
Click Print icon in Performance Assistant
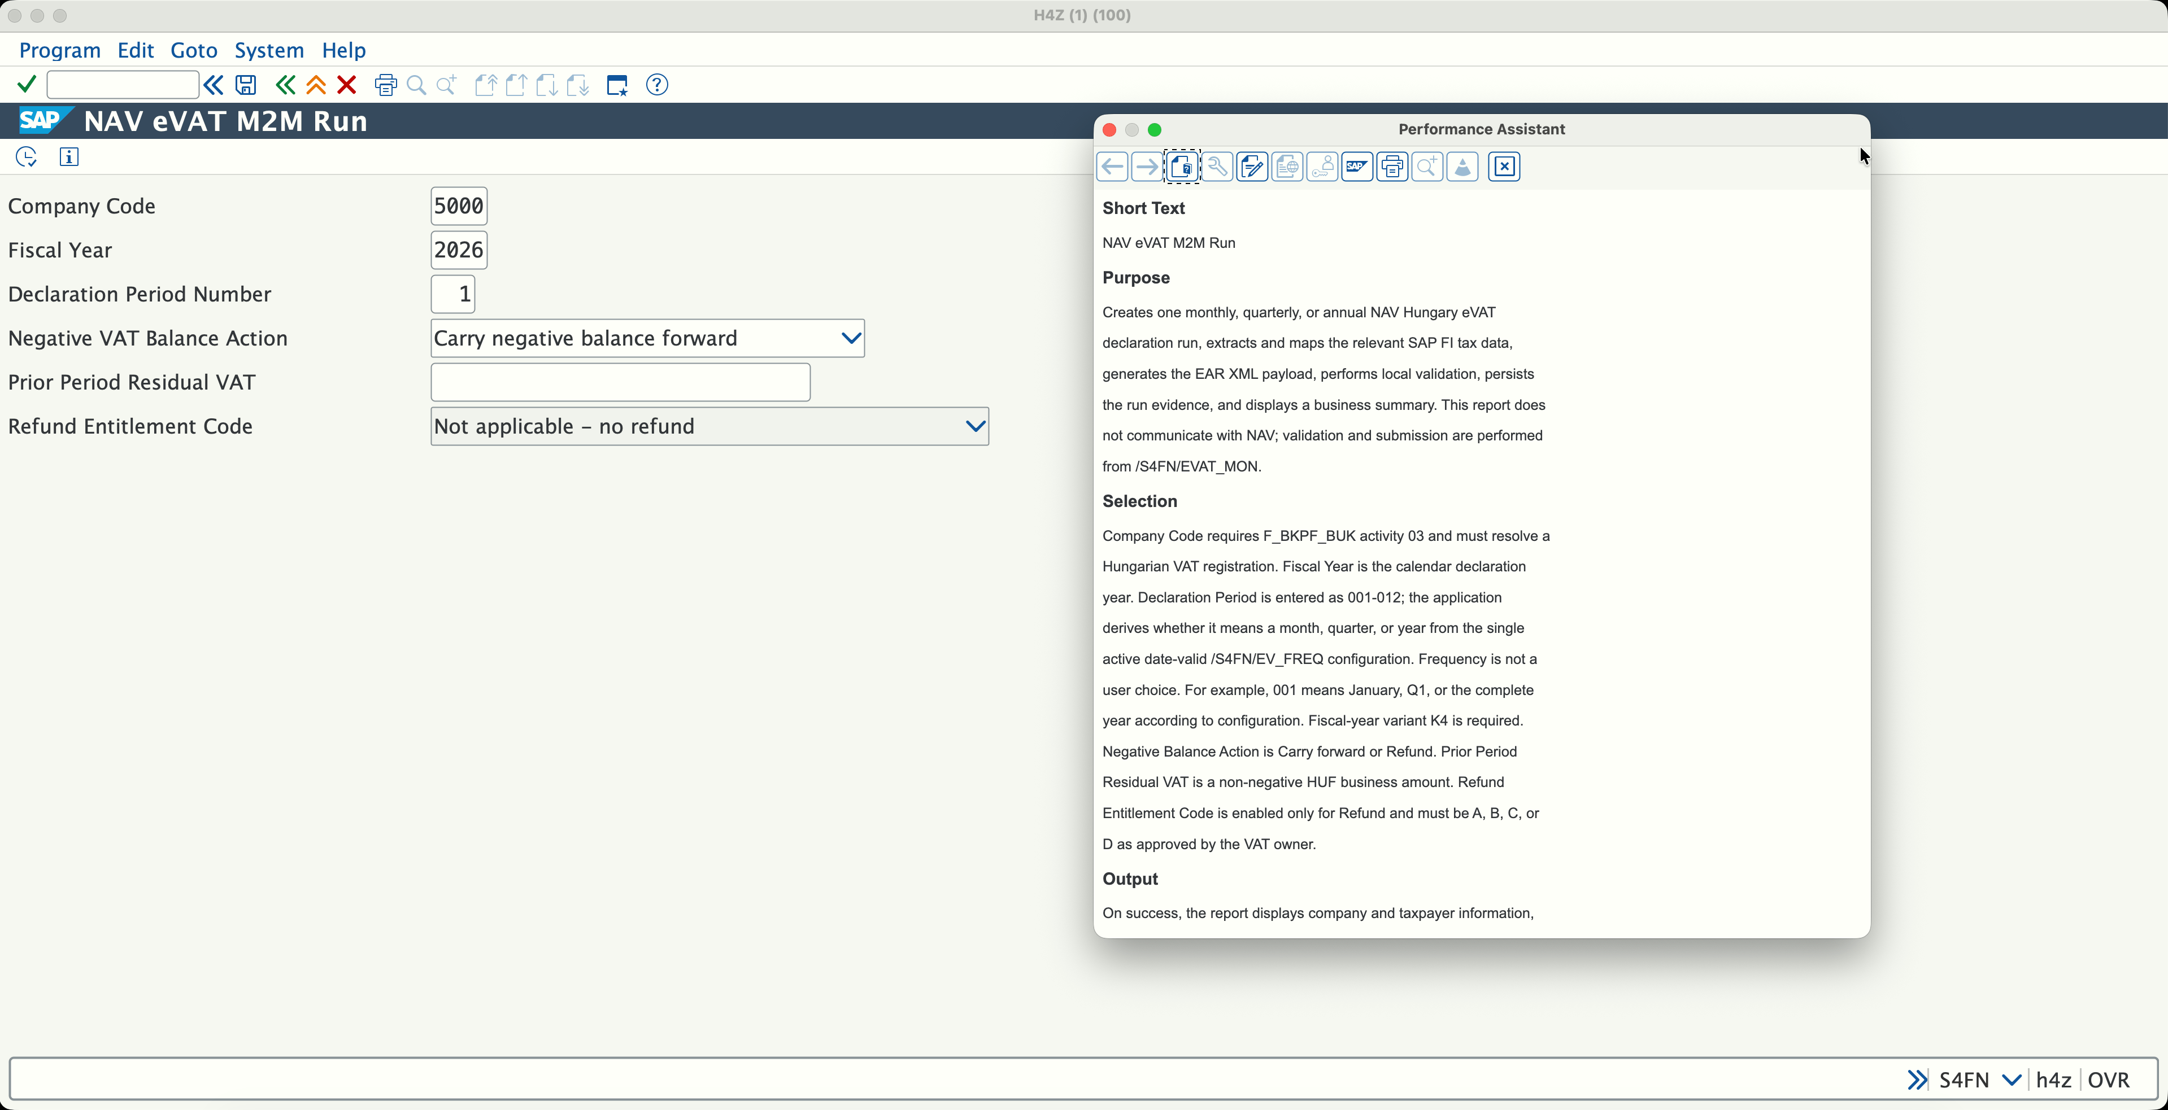pos(1393,167)
